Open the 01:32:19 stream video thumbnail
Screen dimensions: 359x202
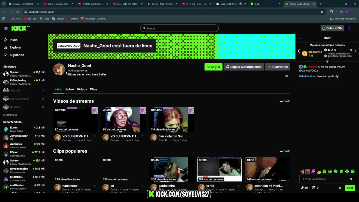point(76,120)
